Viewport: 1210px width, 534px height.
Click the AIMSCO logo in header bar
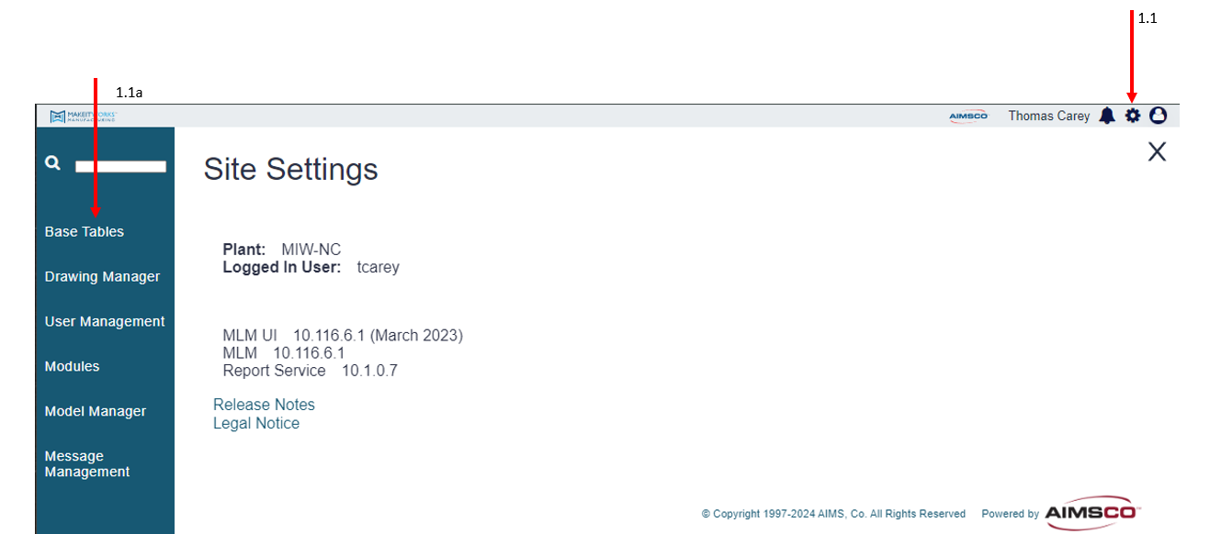pos(968,117)
